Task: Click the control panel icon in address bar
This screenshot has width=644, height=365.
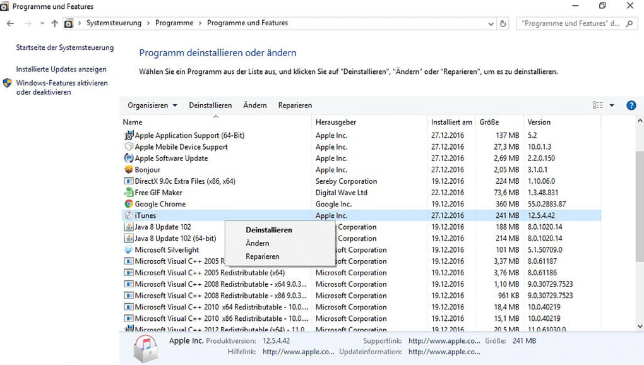Action: [x=69, y=24]
